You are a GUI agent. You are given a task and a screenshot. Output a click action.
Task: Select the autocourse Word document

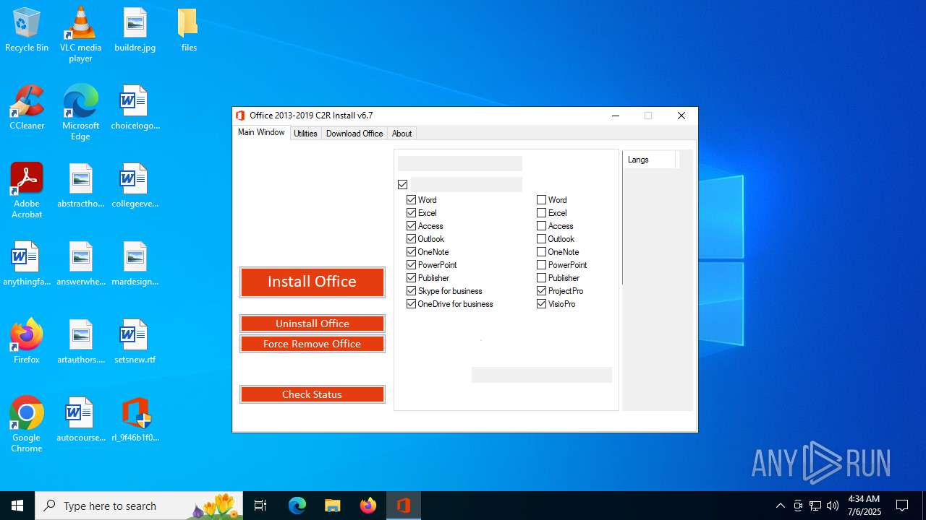point(80,420)
